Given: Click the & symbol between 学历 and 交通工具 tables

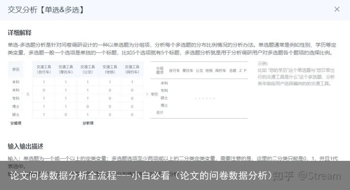Looking at the screenshot, I should coord(28,94).
